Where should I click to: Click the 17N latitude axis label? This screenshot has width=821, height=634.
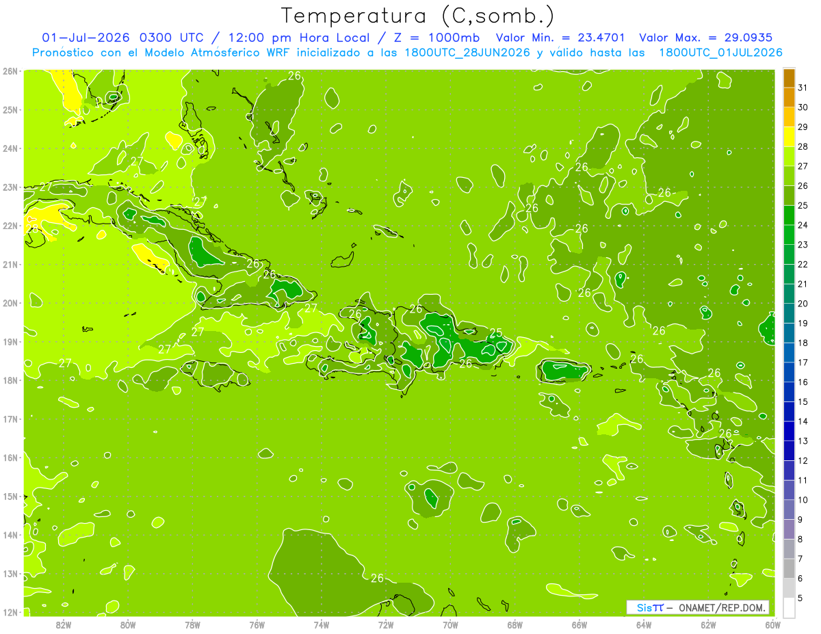(10, 419)
